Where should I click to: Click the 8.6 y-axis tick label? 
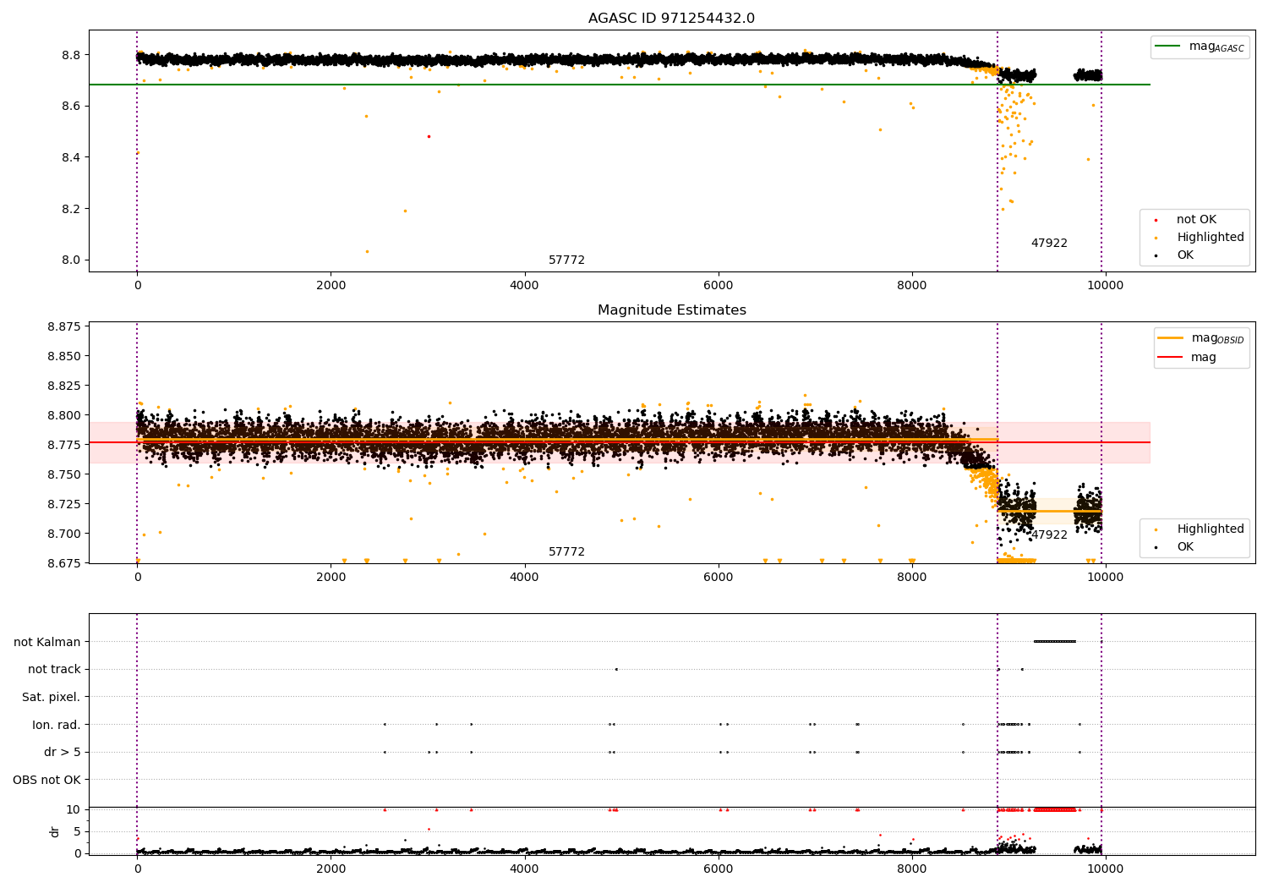click(x=71, y=107)
